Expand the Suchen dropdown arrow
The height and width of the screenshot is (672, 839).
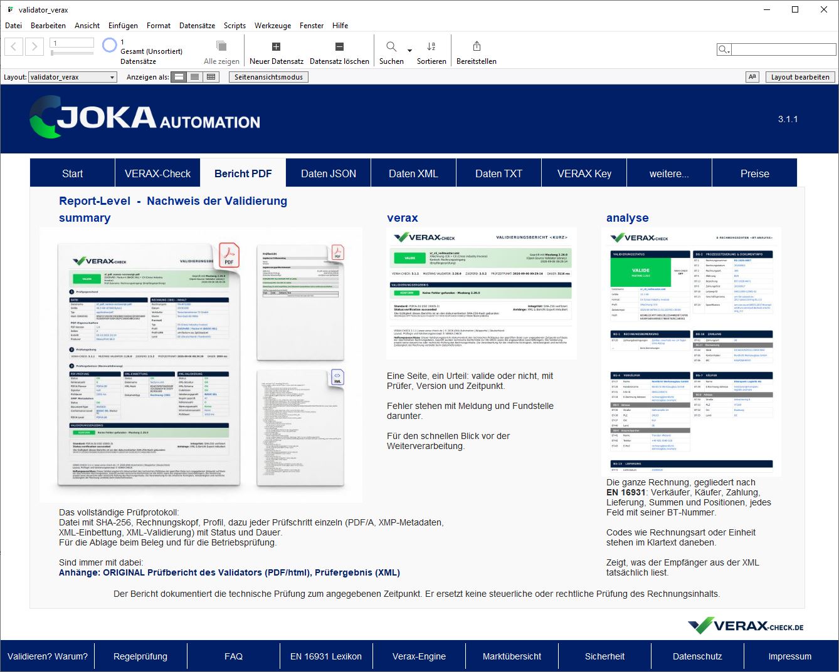[x=410, y=51]
